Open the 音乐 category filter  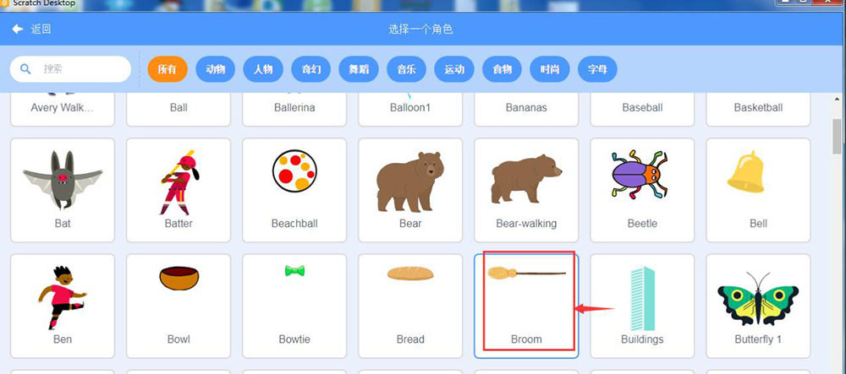click(x=406, y=69)
